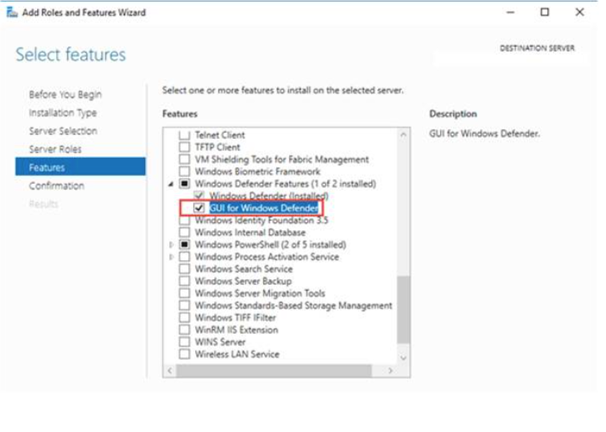Select the Features step in sidebar
The height and width of the screenshot is (432, 606).
pos(80,166)
